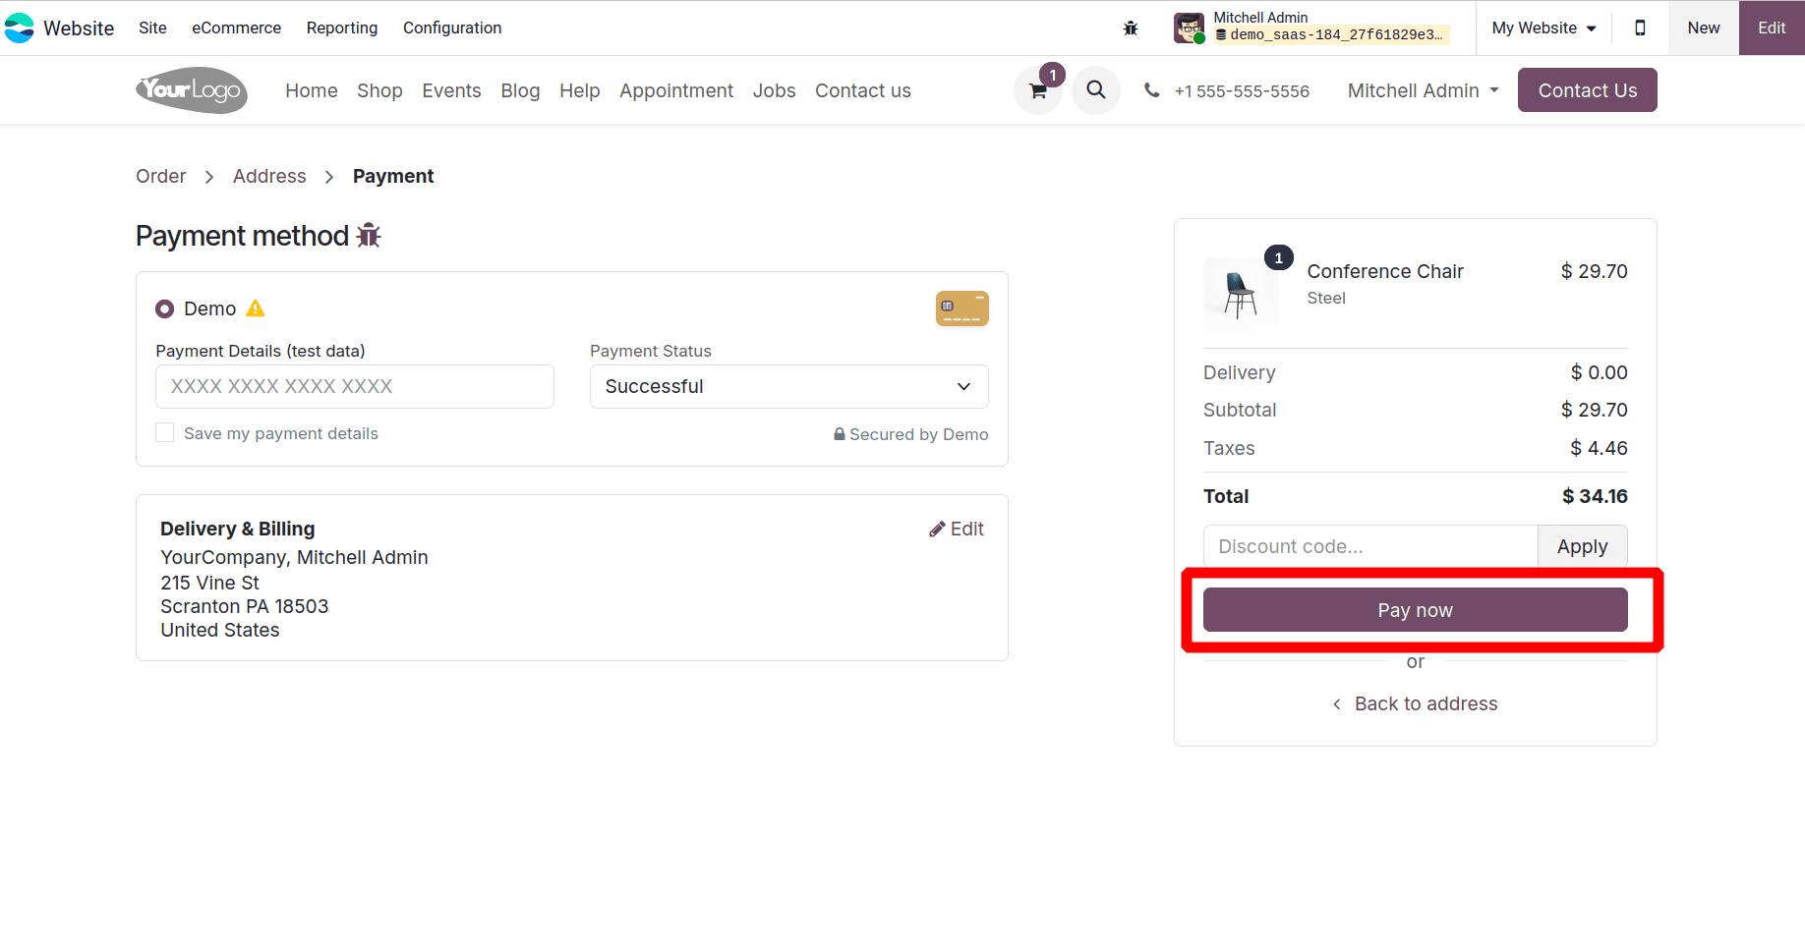Click the Discount code input field
The width and height of the screenshot is (1805, 952).
coord(1369,545)
